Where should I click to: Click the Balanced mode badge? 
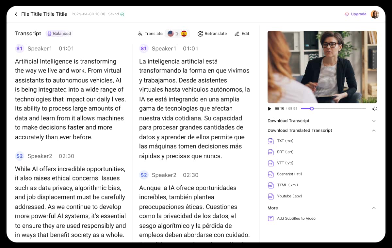59,34
